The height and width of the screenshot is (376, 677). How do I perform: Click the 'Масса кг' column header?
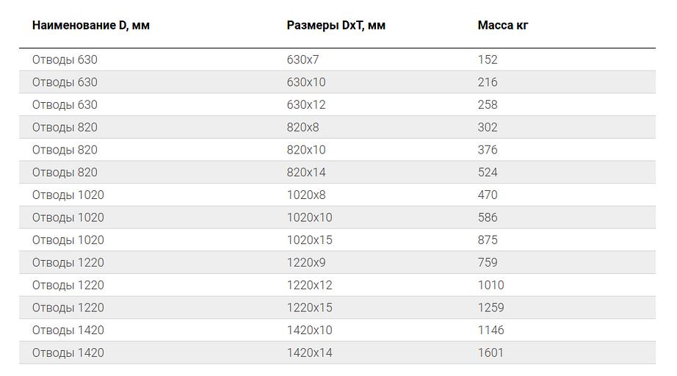(x=503, y=26)
